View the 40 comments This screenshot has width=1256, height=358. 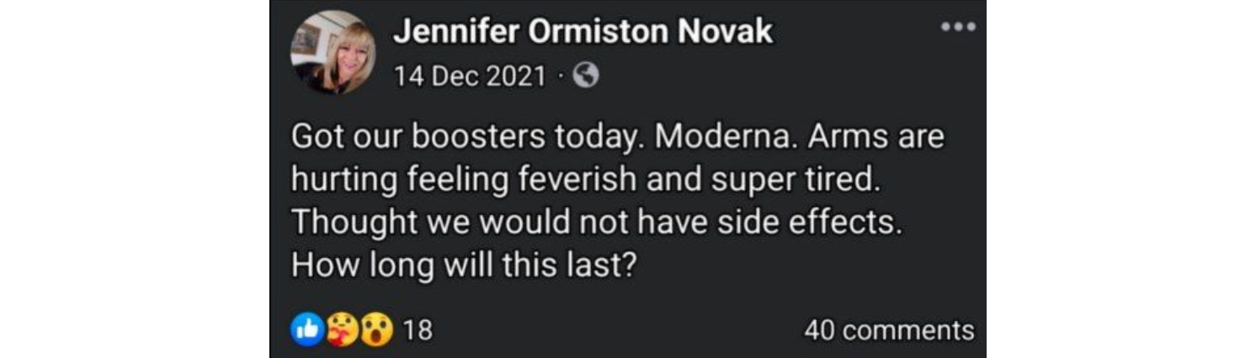click(x=889, y=330)
